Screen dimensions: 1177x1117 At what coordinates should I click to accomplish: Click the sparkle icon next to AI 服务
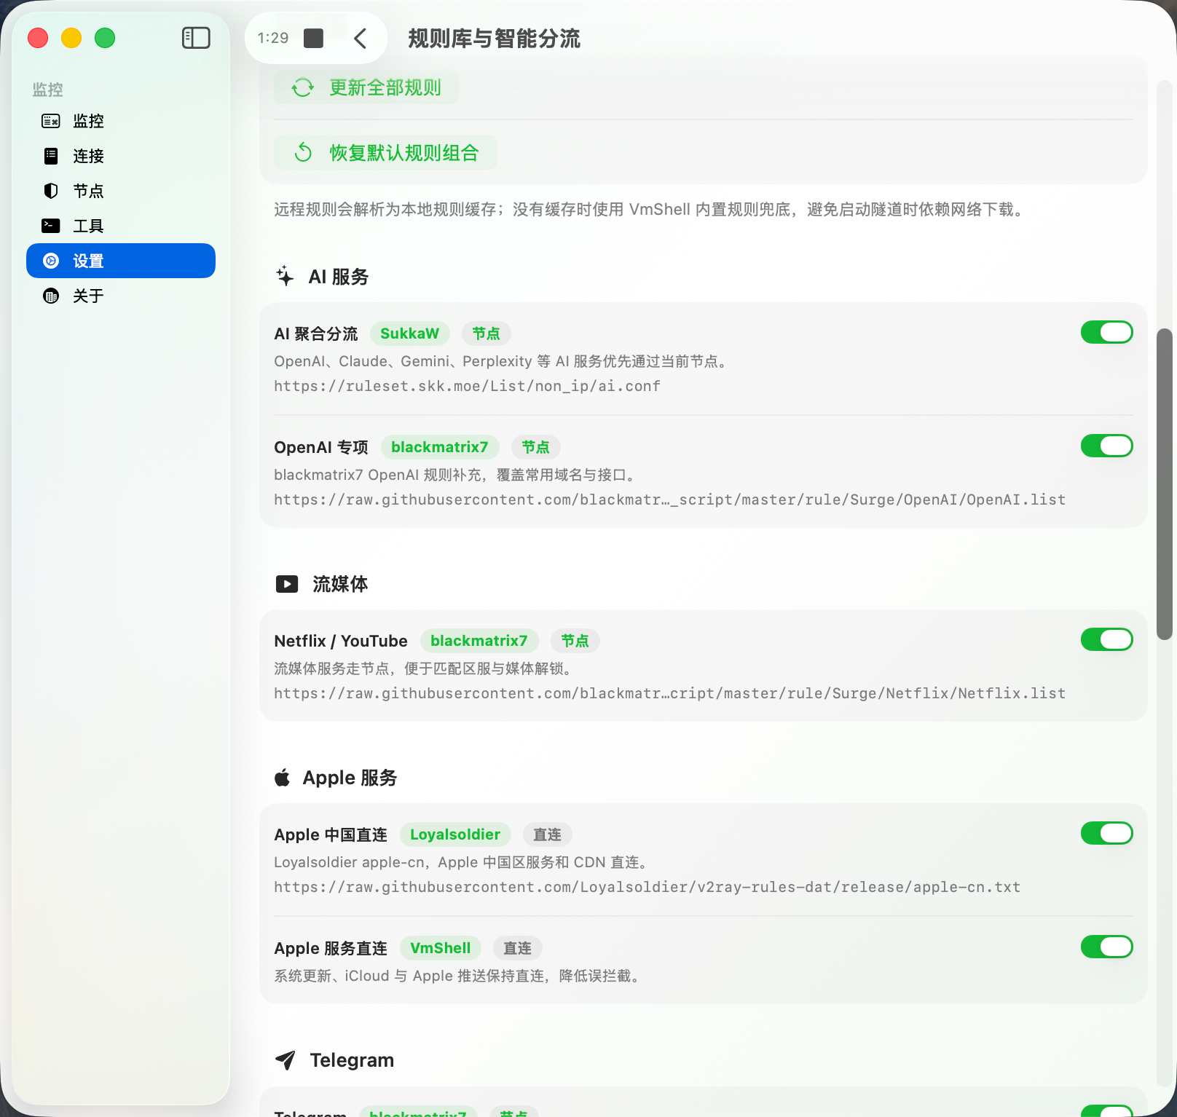coord(285,276)
